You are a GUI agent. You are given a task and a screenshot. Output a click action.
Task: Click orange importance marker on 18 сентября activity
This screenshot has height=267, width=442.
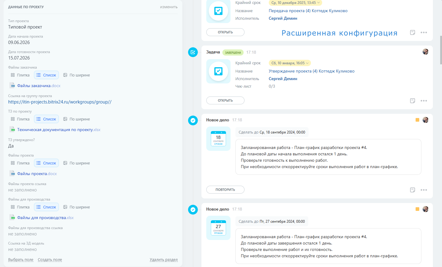417,120
